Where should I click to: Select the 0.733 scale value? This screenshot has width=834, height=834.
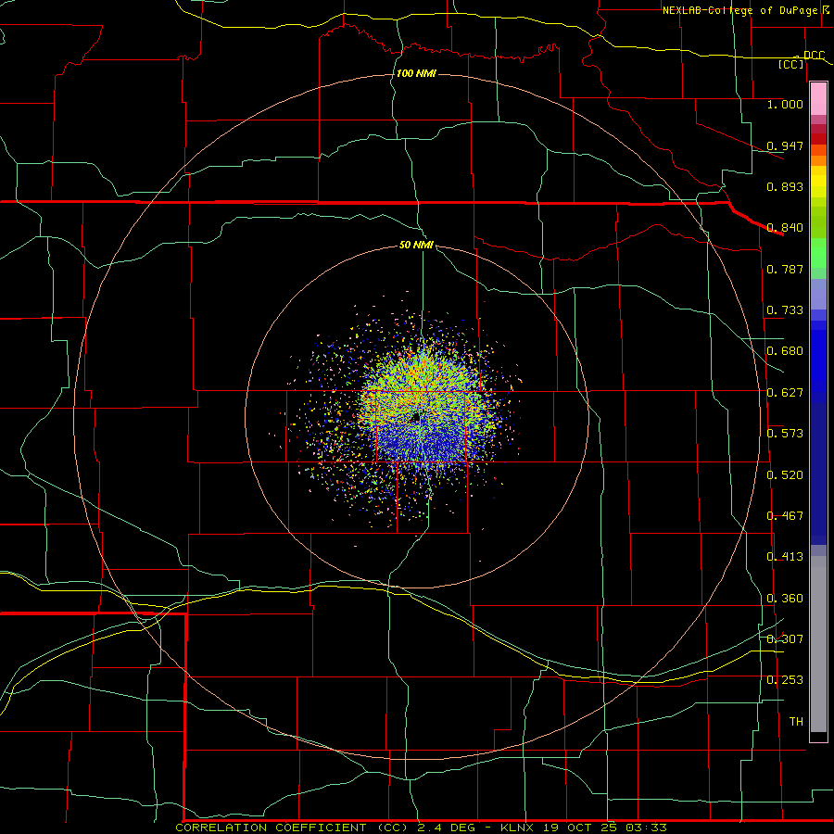point(785,310)
